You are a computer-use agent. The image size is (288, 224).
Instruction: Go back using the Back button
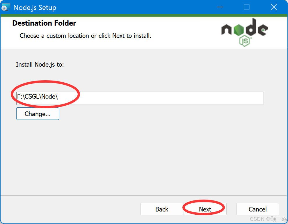pos(162,209)
